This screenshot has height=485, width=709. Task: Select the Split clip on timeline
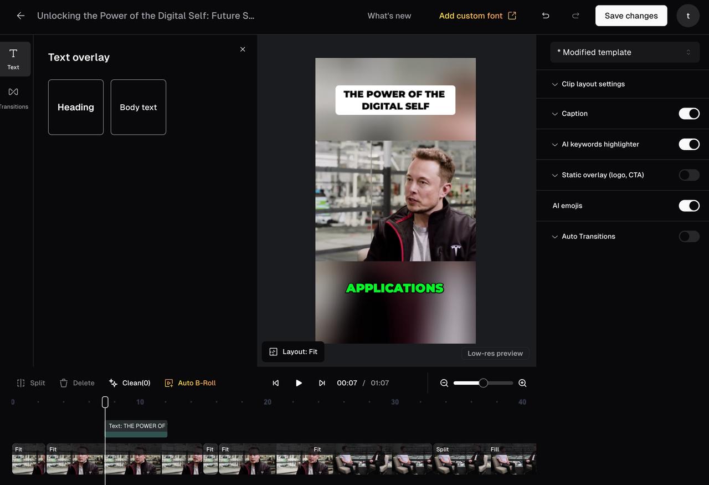[x=461, y=459]
